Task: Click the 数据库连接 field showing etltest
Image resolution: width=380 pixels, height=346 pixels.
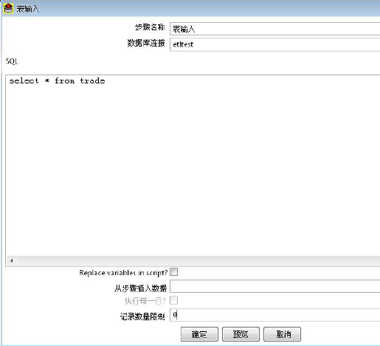Action: coord(275,44)
